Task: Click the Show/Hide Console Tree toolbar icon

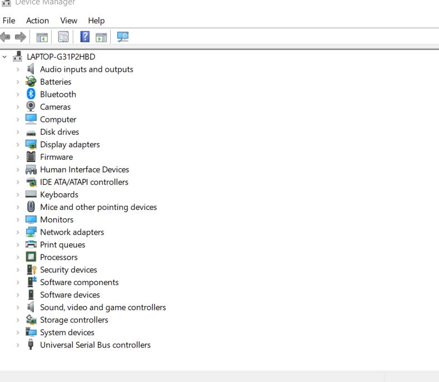Action: coord(42,37)
